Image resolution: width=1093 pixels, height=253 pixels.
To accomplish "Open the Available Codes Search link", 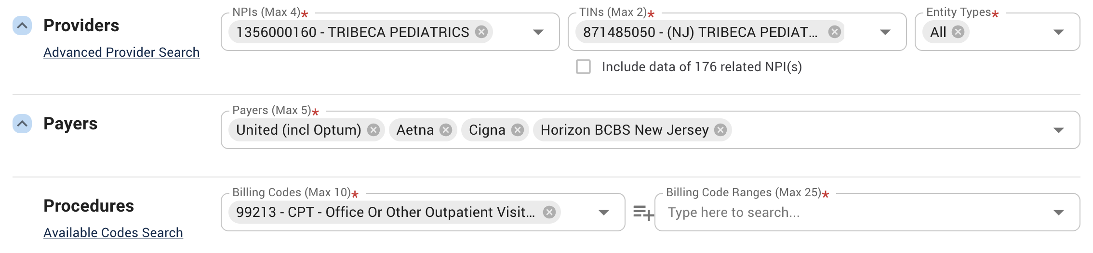I will (113, 232).
